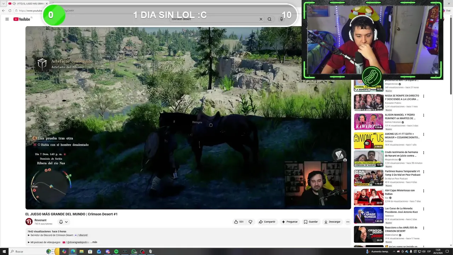453x255 pixels.
Task: Open the Preguntar AI assistant
Action: [289, 222]
